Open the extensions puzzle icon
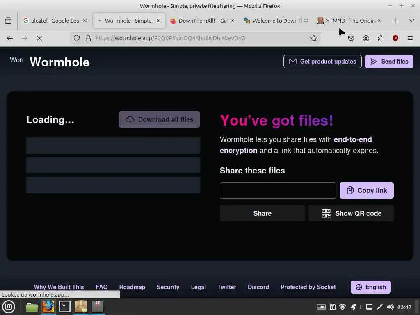The image size is (420, 315). tap(381, 38)
